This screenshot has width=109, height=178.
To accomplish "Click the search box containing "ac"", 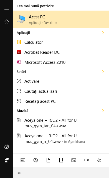I will tap(61, 172).
